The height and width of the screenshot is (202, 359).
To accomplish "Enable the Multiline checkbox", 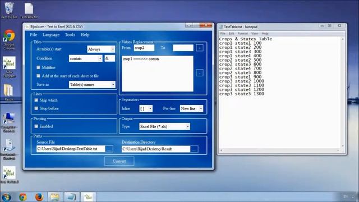I will click(38, 67).
